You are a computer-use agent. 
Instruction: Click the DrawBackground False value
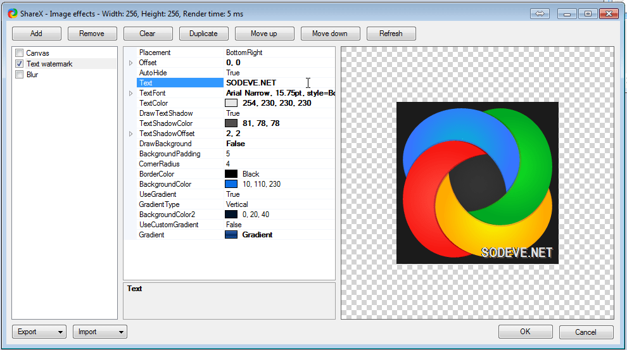(236, 144)
